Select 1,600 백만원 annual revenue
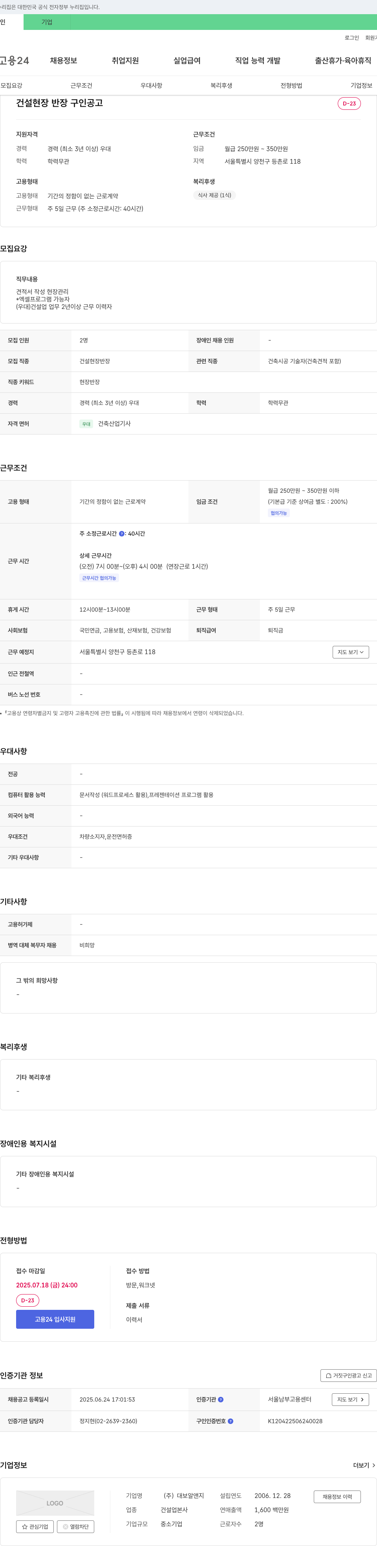Screen dimensions: 377x1546 pos(272,1510)
